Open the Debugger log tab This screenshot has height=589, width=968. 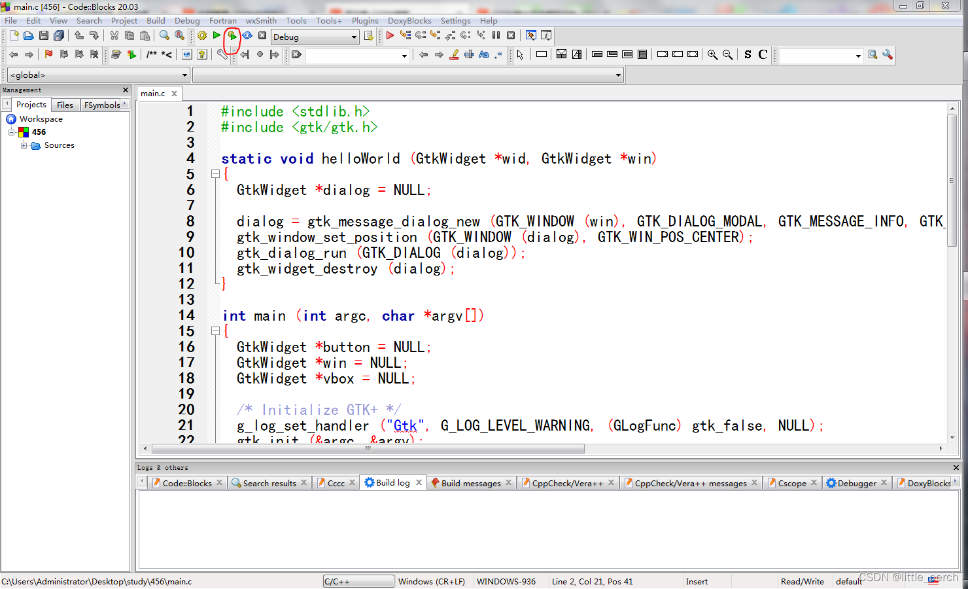[856, 483]
